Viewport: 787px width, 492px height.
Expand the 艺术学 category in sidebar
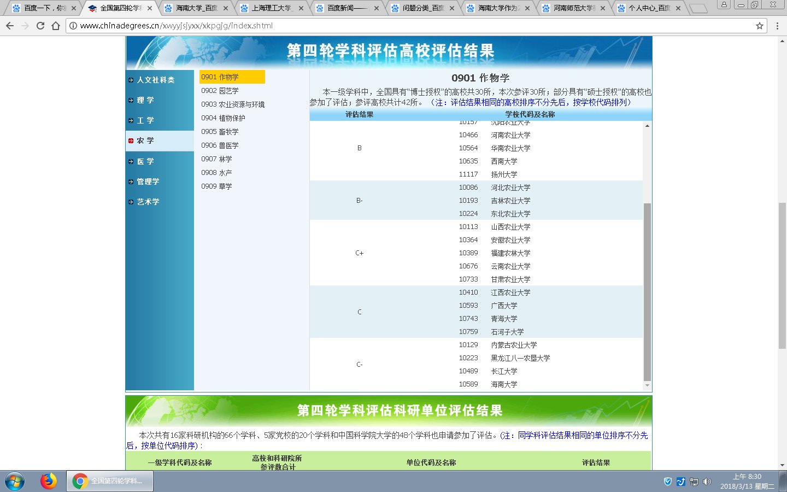click(148, 201)
